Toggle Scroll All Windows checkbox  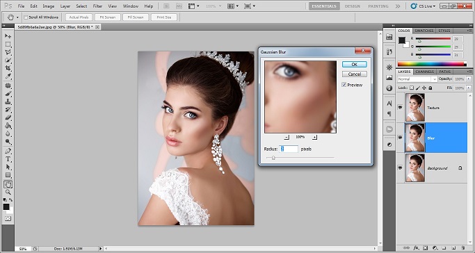26,17
